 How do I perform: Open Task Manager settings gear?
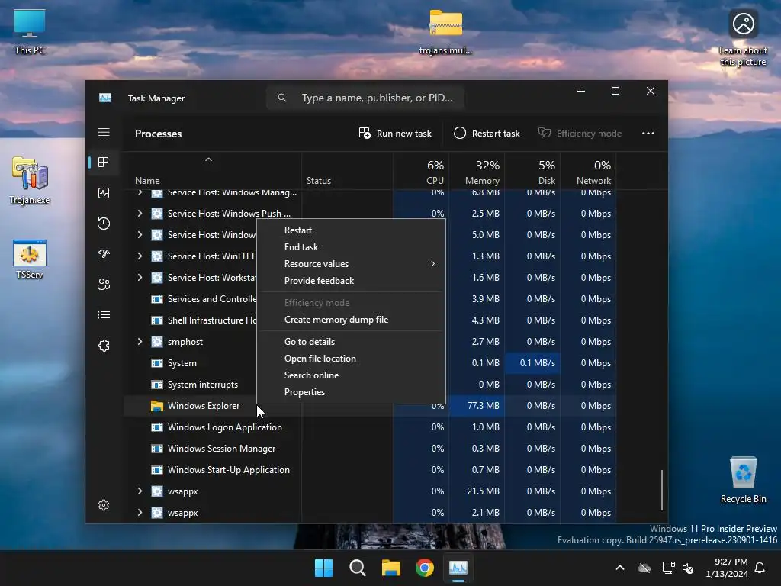(104, 505)
